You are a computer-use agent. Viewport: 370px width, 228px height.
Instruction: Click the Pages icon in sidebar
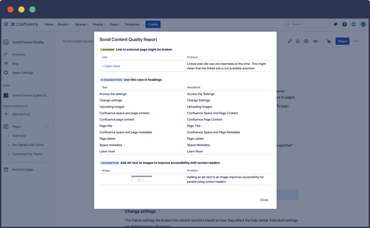(6, 127)
